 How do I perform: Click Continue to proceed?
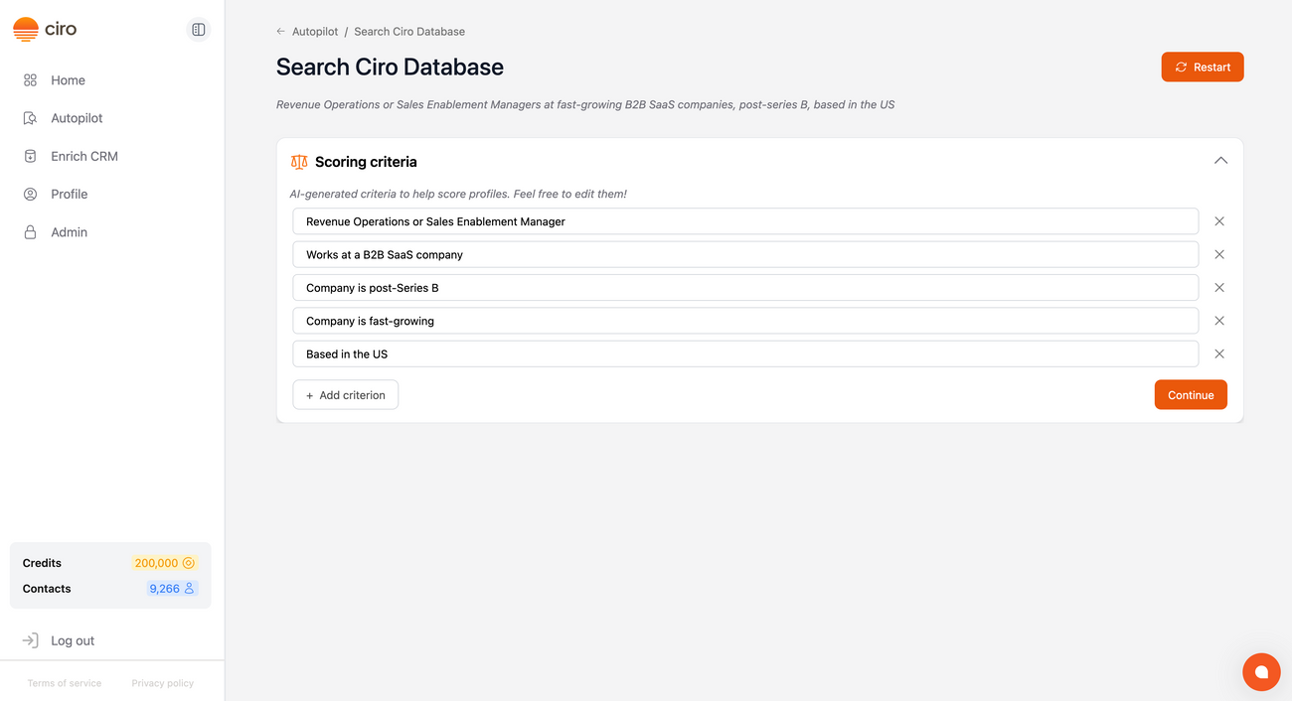point(1190,394)
